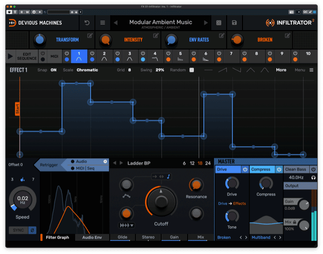The width and height of the screenshot is (323, 254).
Task: Click the Clean Bass headphones listen icon
Action: (x=313, y=177)
